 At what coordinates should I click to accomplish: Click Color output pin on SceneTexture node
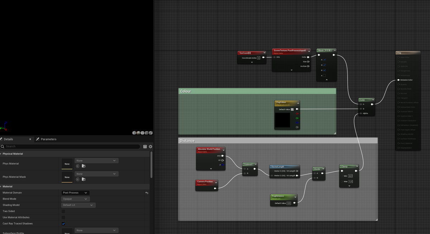[x=308, y=57]
